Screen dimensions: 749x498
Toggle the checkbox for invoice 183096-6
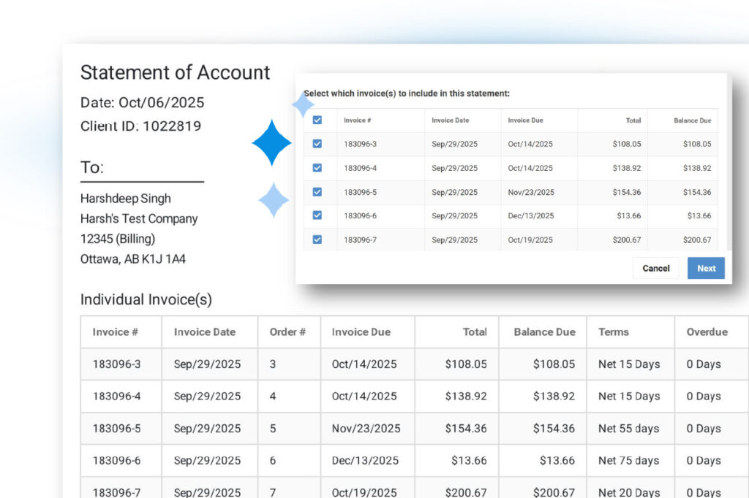[x=317, y=215]
